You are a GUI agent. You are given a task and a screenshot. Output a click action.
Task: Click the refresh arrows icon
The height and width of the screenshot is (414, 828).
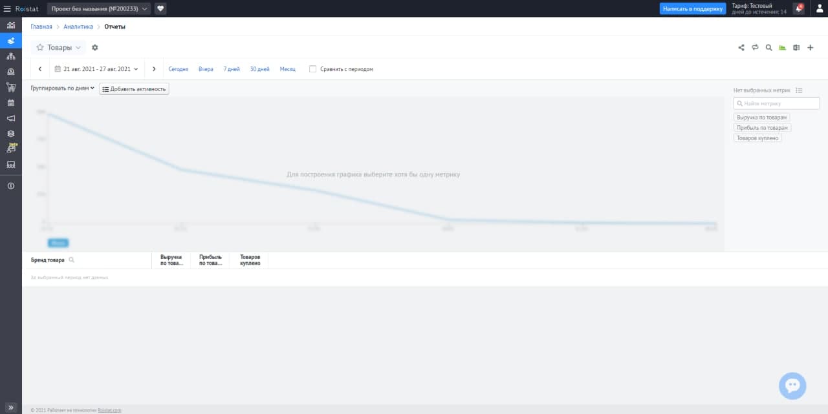point(755,47)
